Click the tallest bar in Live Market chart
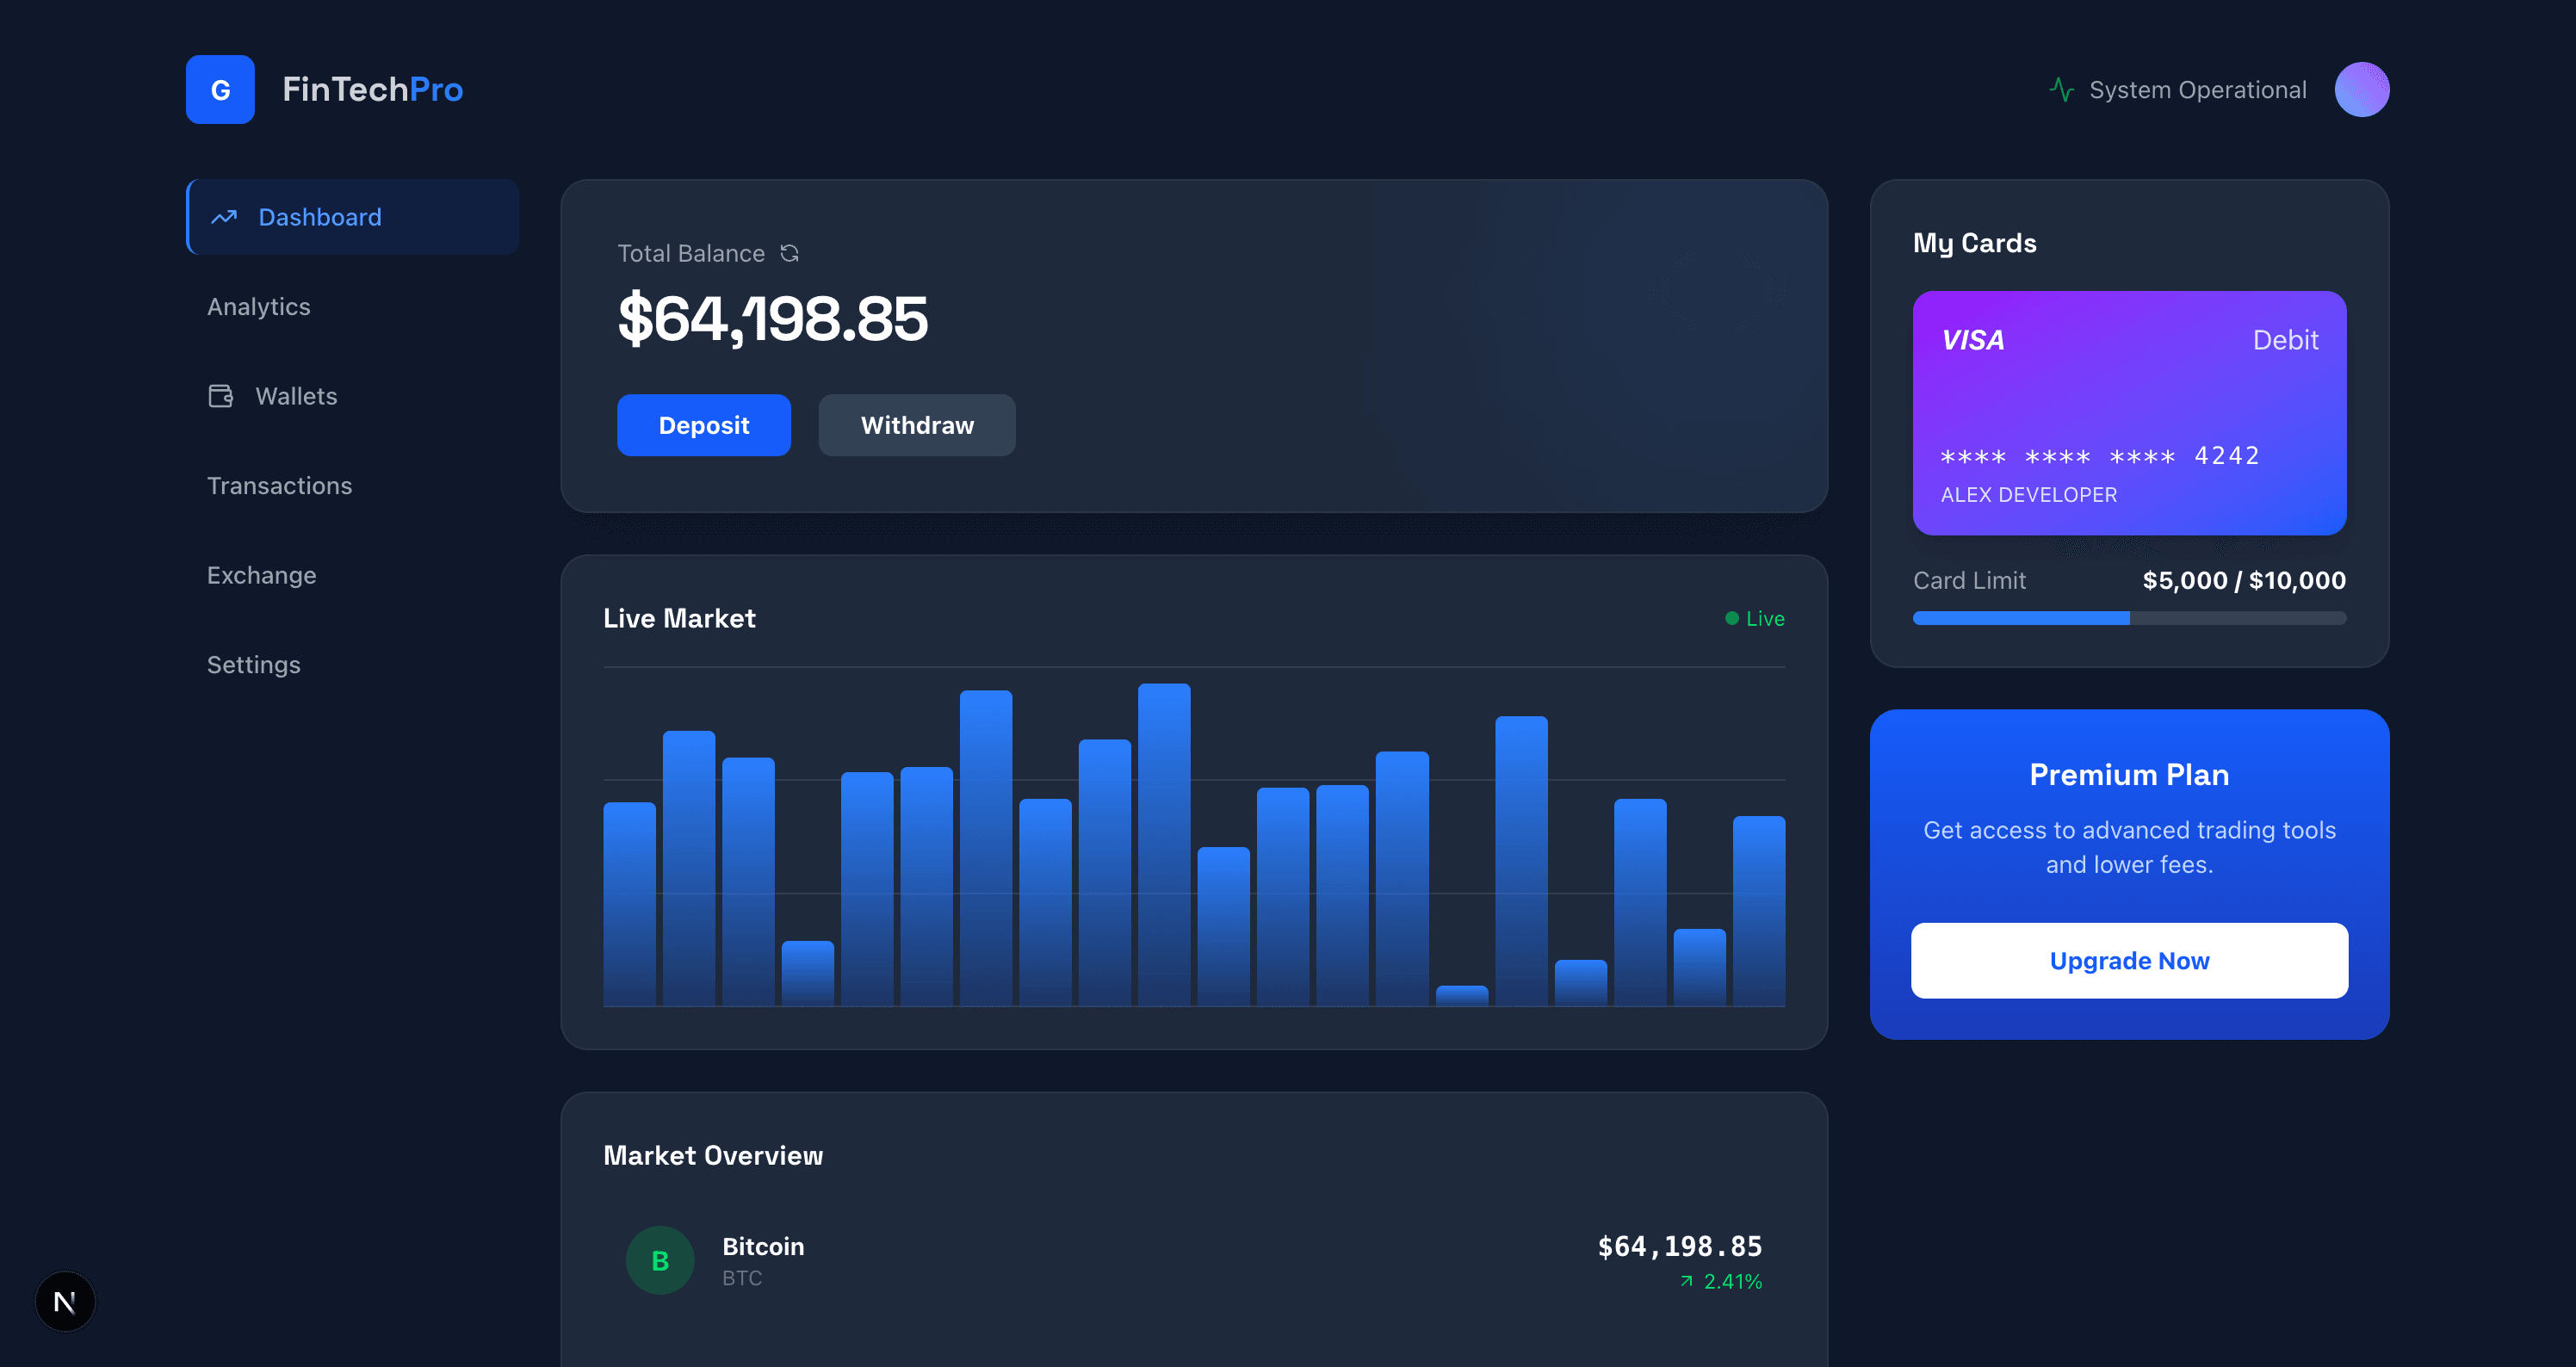 (1164, 845)
